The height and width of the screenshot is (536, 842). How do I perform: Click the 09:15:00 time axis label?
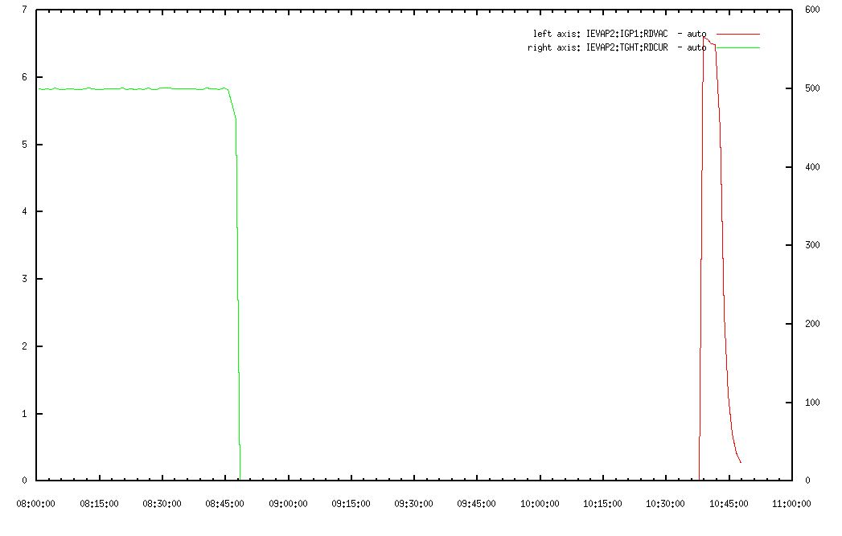point(351,504)
